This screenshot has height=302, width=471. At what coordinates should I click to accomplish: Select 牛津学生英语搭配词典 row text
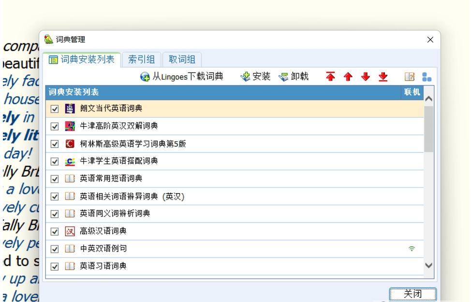(118, 161)
